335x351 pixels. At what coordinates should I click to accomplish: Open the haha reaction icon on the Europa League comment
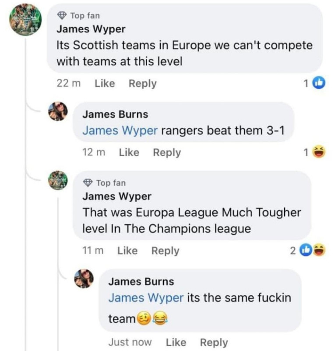click(319, 251)
